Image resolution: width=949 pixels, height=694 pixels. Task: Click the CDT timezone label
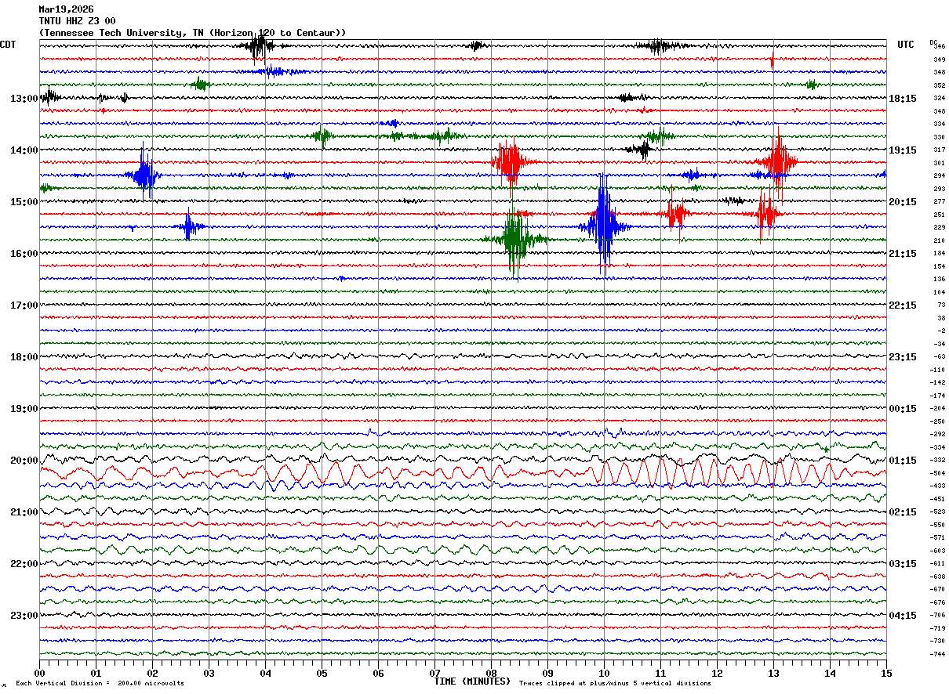tap(9, 45)
